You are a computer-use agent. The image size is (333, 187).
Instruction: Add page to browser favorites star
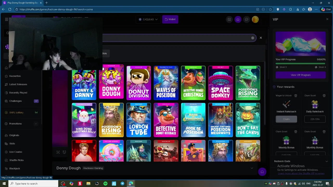coord(270,9)
